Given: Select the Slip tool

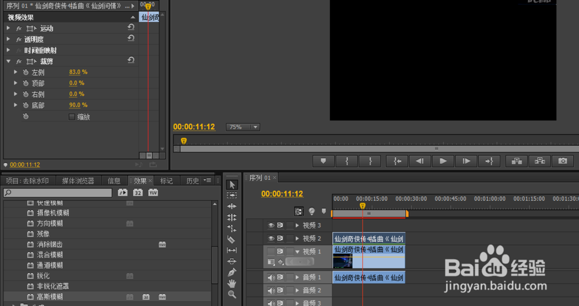Looking at the screenshot, I should [x=232, y=250].
